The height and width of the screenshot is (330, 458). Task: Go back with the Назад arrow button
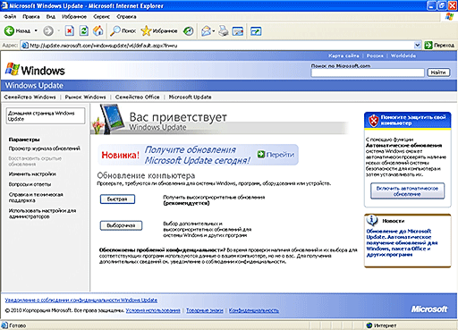(17, 30)
